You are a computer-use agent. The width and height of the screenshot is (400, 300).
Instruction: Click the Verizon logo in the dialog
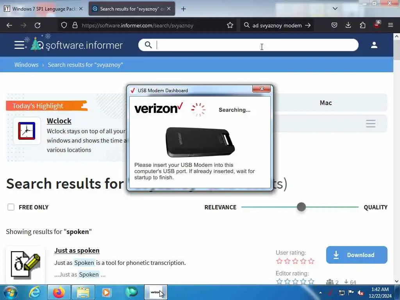click(159, 108)
